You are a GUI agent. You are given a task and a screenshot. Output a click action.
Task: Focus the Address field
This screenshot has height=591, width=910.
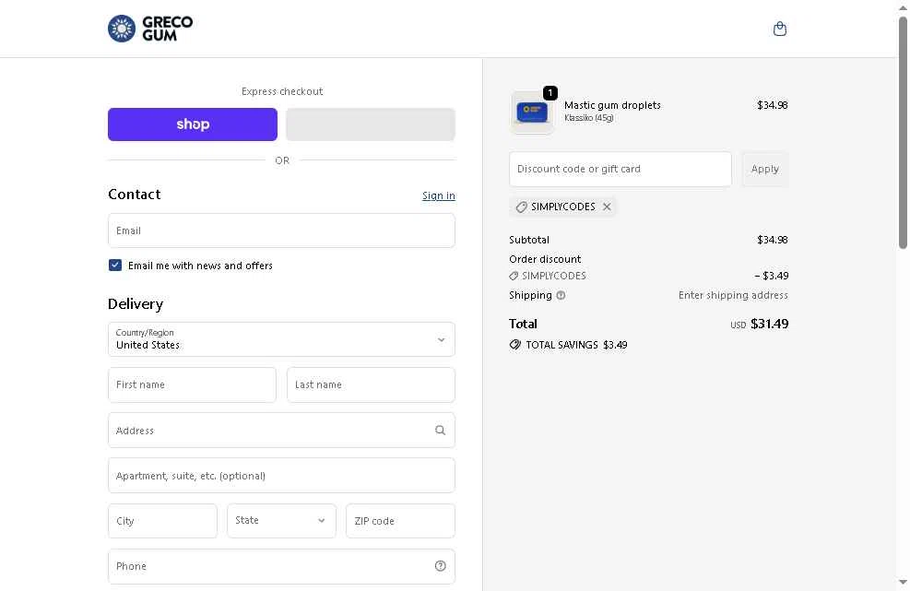(281, 431)
